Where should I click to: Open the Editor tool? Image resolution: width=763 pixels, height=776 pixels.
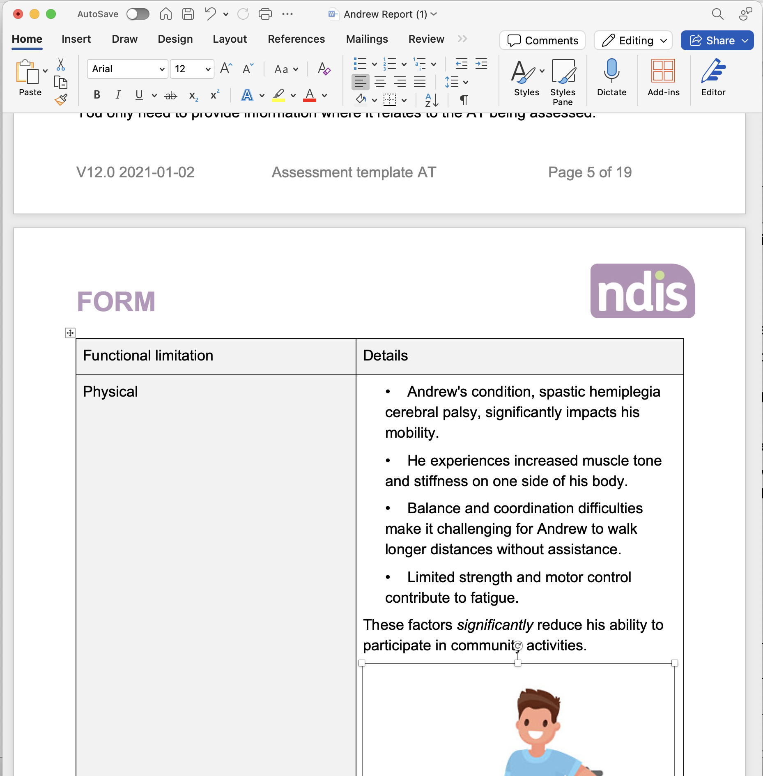click(713, 77)
